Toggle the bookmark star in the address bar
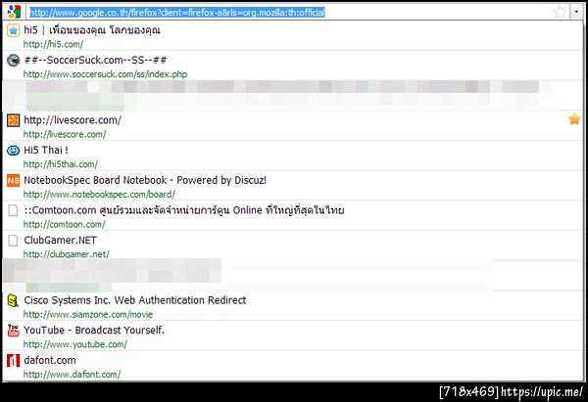 pos(560,12)
